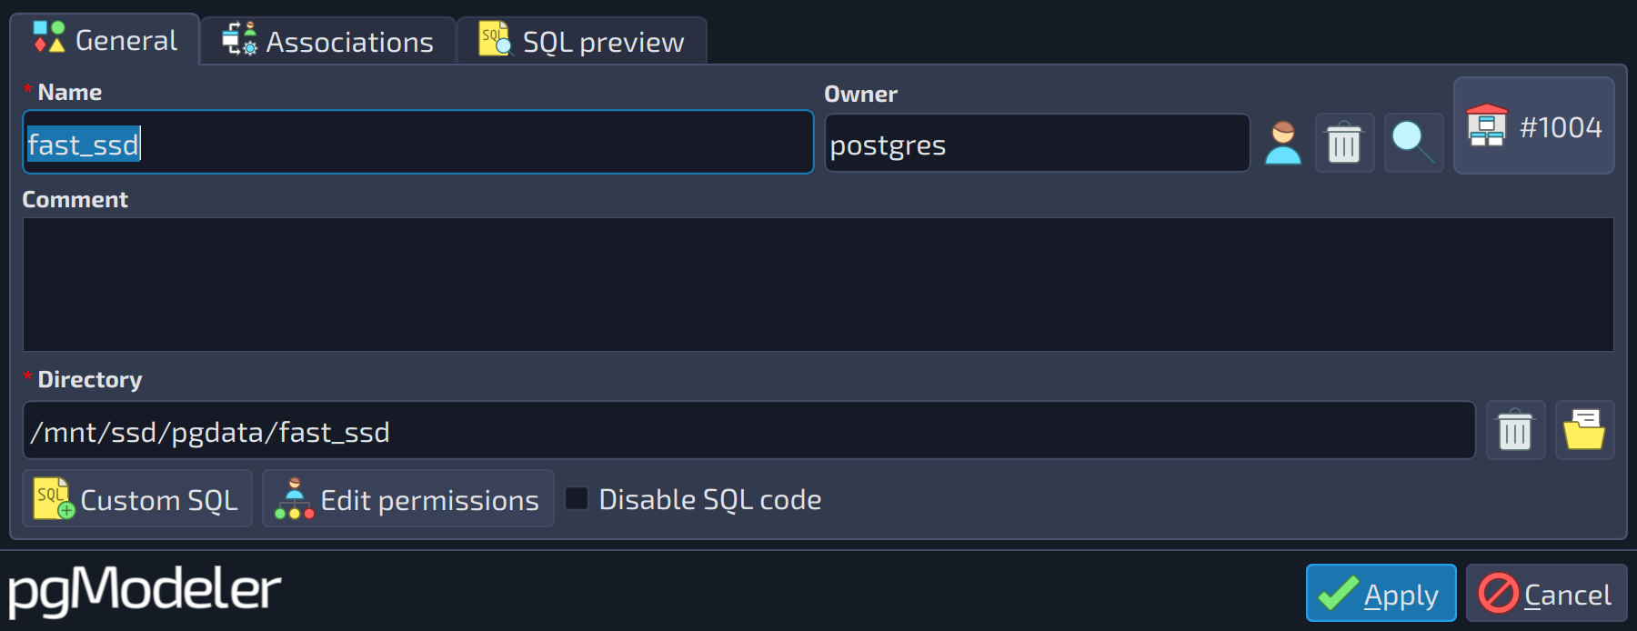
Task: Clear the owner with the trash icon
Action: pyautogui.click(x=1344, y=144)
